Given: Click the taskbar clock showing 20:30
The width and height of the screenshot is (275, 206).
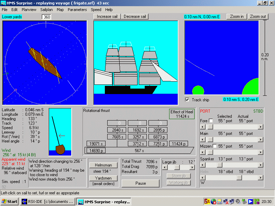Looking at the screenshot, I should (267, 202).
